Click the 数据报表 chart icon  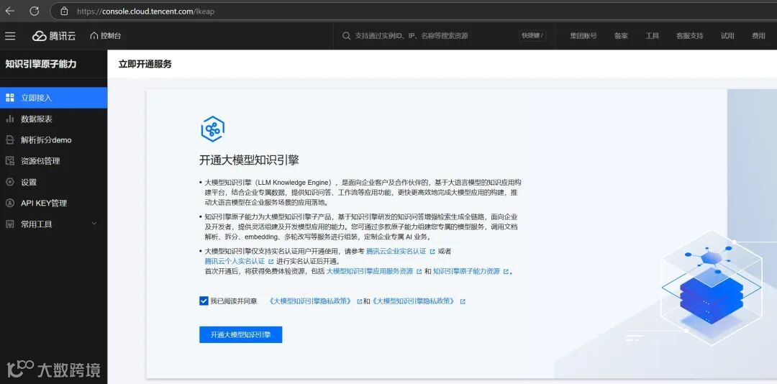[x=10, y=119]
